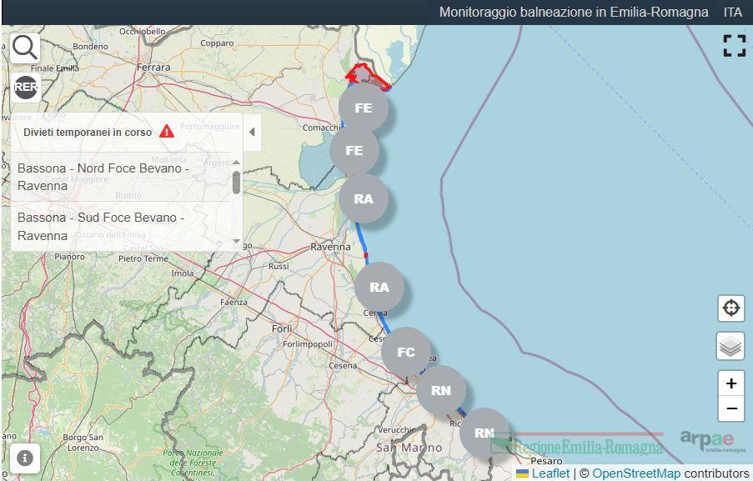Screen dimensions: 753x481
Task: Click the RER region reset icon
Action: tap(26, 87)
